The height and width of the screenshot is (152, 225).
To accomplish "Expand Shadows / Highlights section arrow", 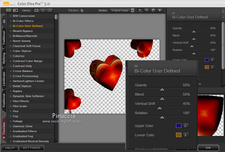I will coord(188,149).
